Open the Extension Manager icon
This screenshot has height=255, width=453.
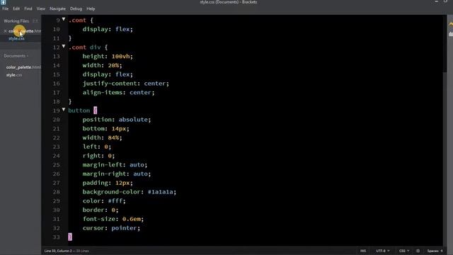pyautogui.click(x=450, y=34)
